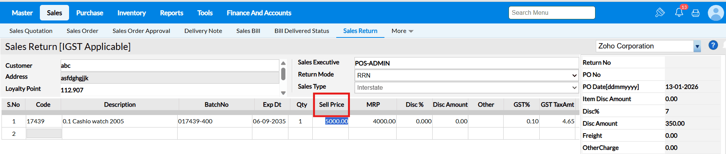Viewport: 726px width, 154px height.
Task: Click the Search Menu field
Action: [x=551, y=12]
